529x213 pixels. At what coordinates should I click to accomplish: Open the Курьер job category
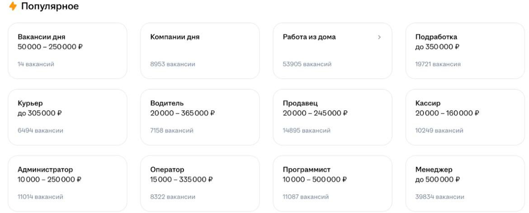(x=67, y=117)
